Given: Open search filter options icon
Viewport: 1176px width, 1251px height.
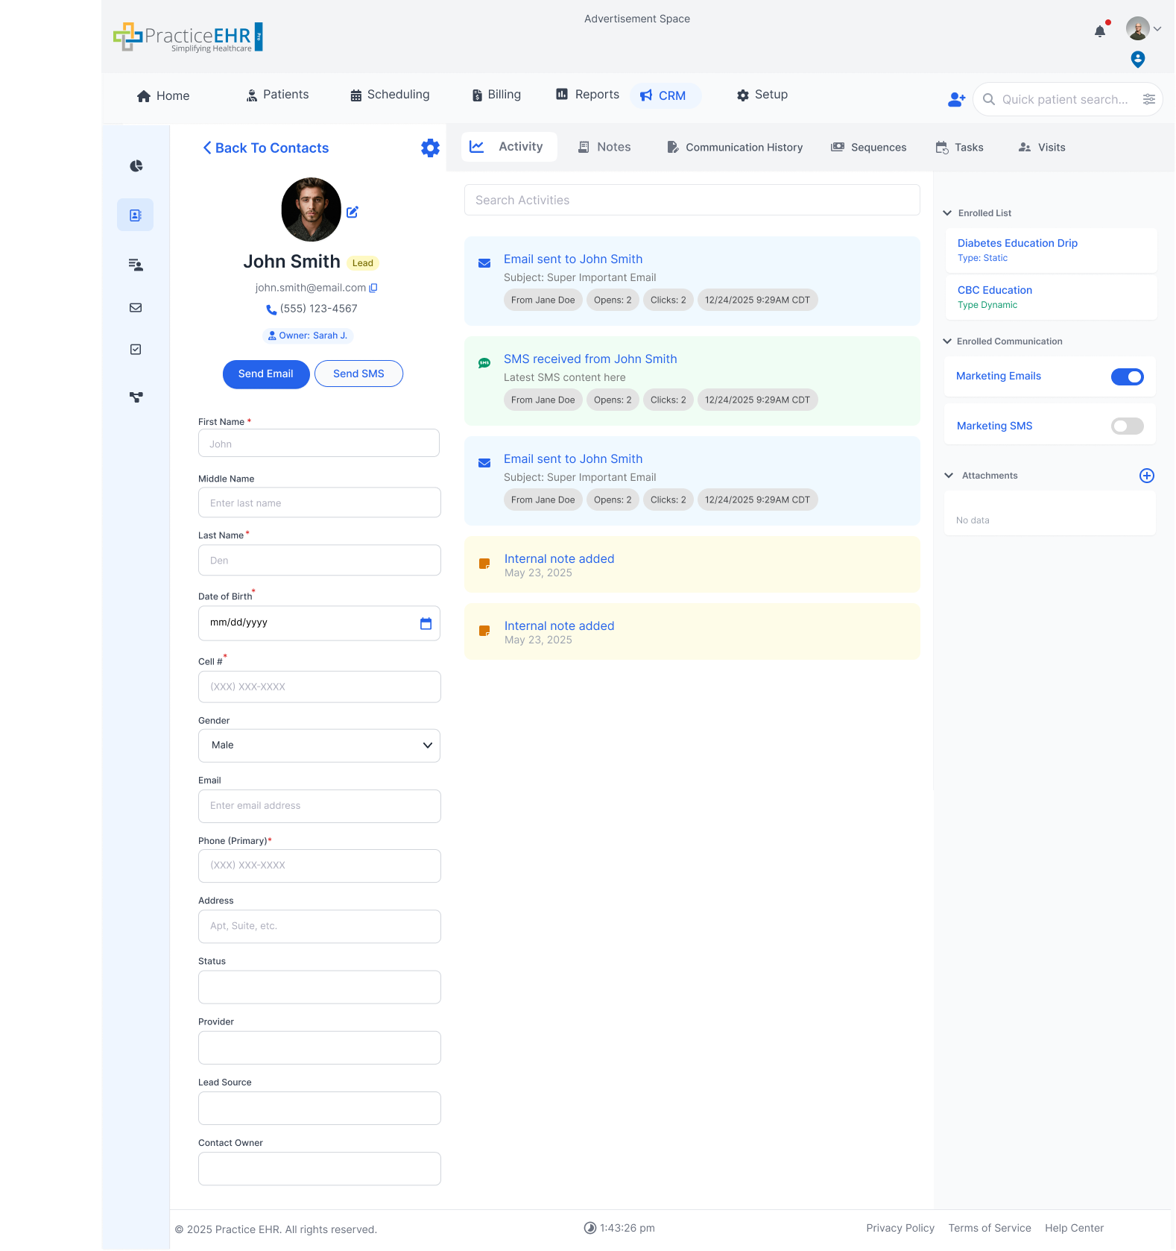Looking at the screenshot, I should [x=1148, y=99].
